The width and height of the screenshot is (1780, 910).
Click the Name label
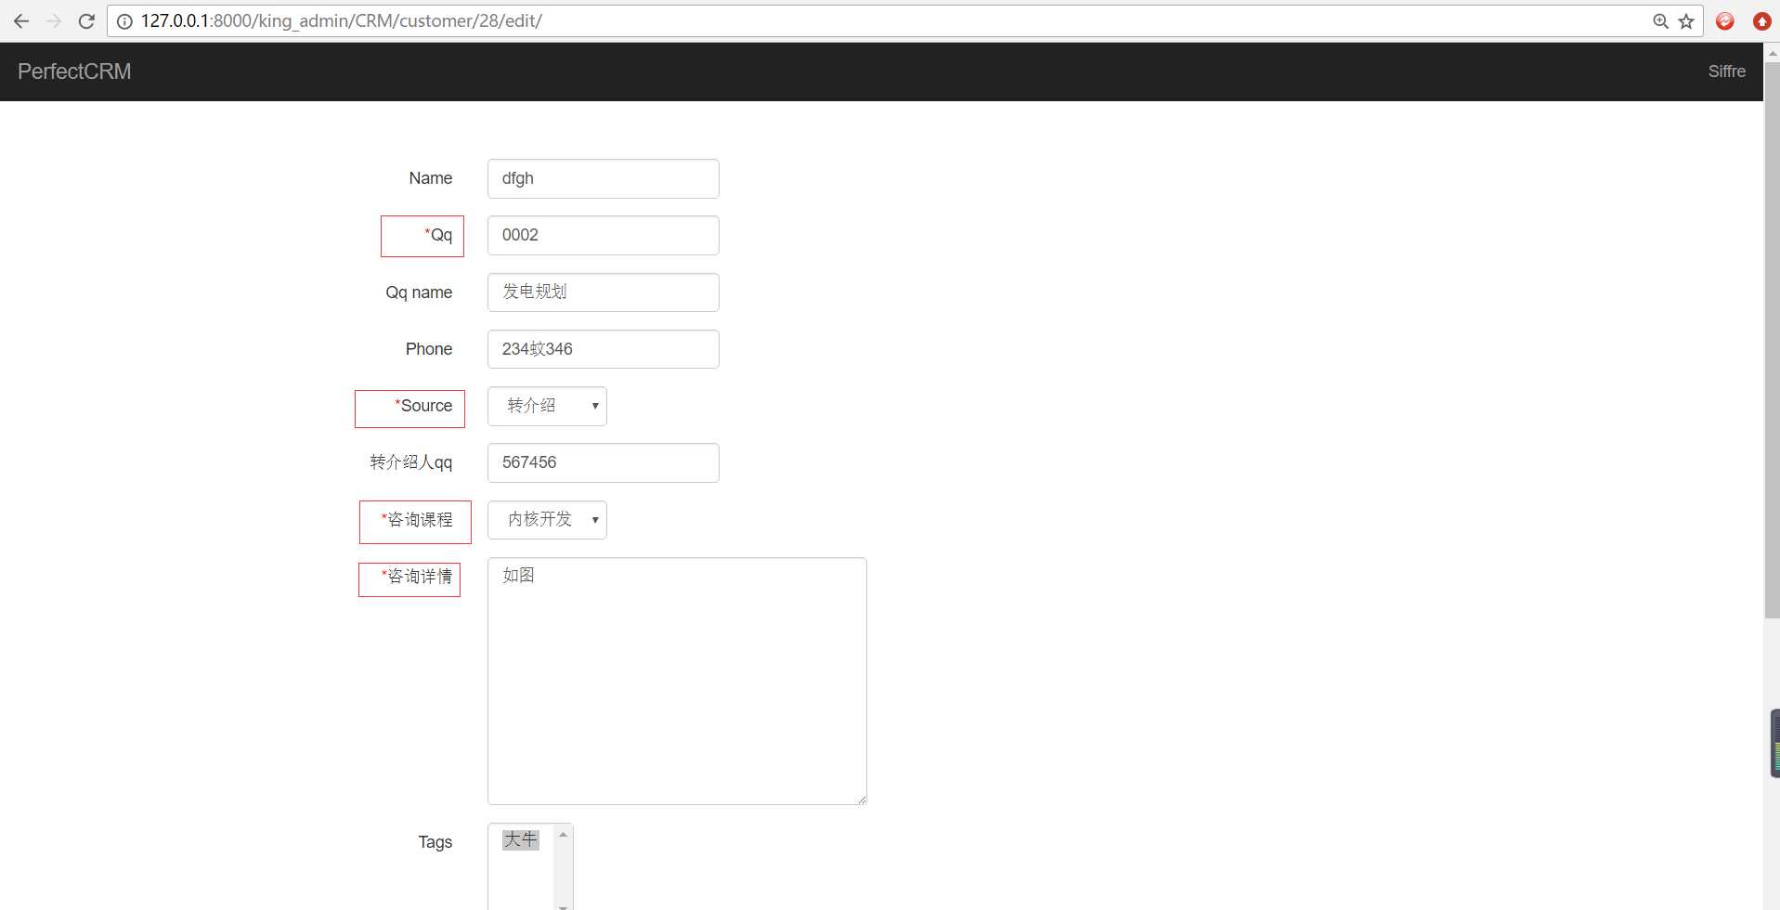(431, 178)
